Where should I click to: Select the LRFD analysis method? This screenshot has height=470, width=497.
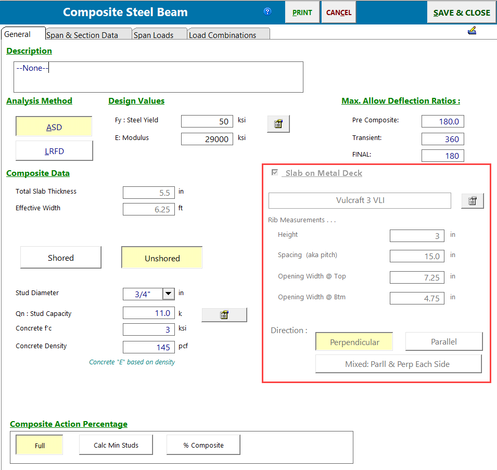54,151
